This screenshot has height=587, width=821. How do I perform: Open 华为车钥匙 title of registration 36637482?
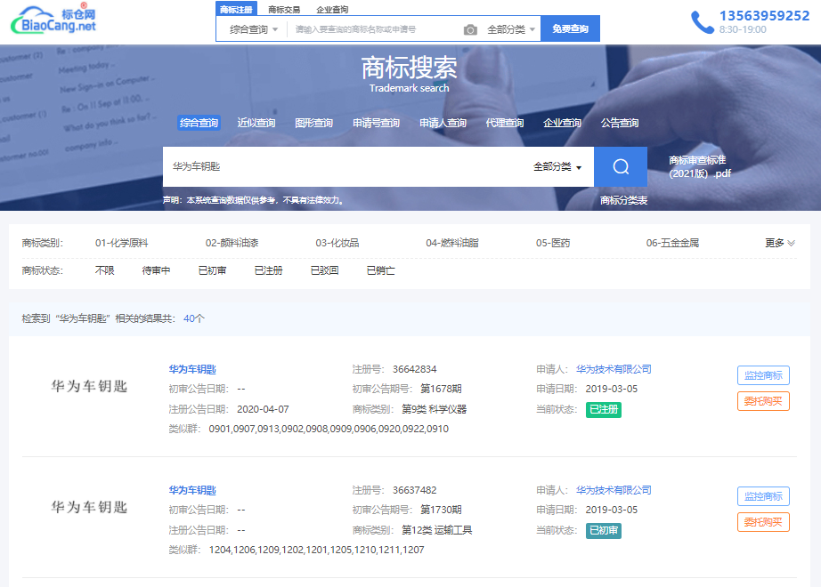click(192, 490)
